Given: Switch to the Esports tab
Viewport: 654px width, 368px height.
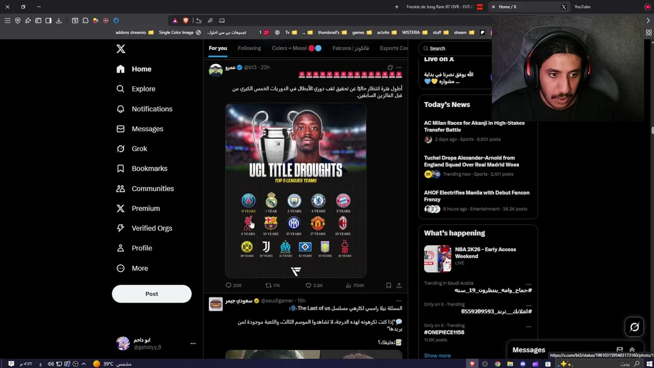Looking at the screenshot, I should click(x=394, y=48).
